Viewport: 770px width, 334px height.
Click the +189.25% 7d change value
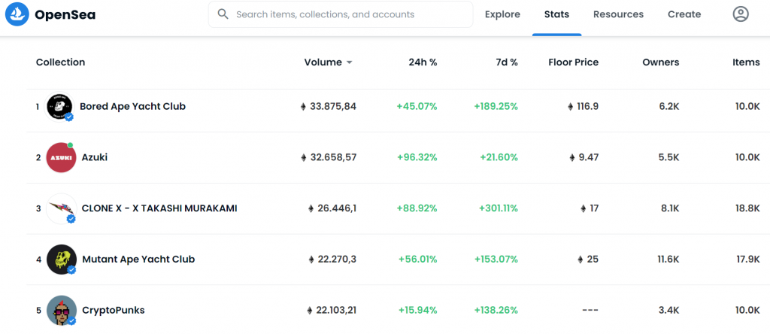click(x=496, y=107)
